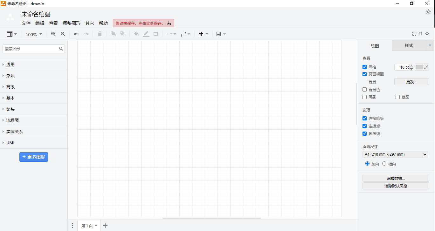Switch to the 样式 tab
The height and width of the screenshot is (231, 435).
pyautogui.click(x=409, y=46)
